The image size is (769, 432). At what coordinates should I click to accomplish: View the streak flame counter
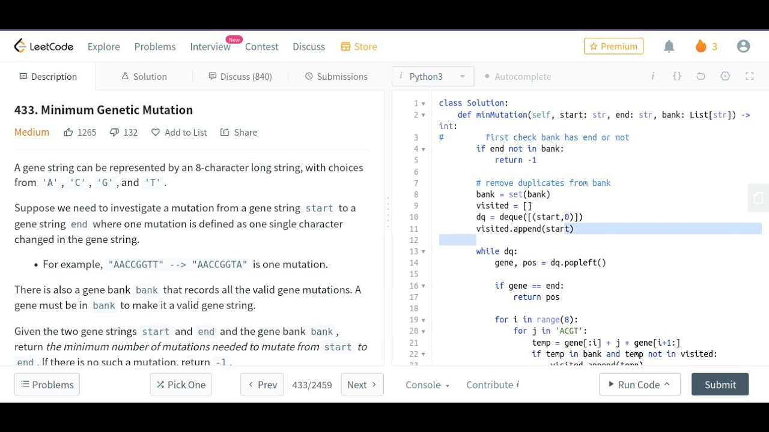coord(707,46)
